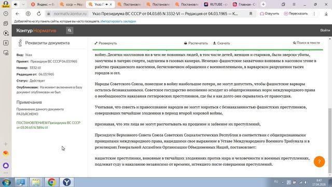This screenshot has width=332, height=187.
Task: Open the sidebar icon showing number 8
Action: (6, 43)
